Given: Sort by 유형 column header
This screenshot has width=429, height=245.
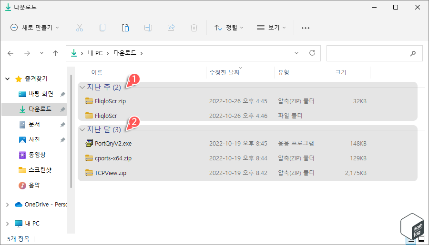Looking at the screenshot, I should (284, 72).
